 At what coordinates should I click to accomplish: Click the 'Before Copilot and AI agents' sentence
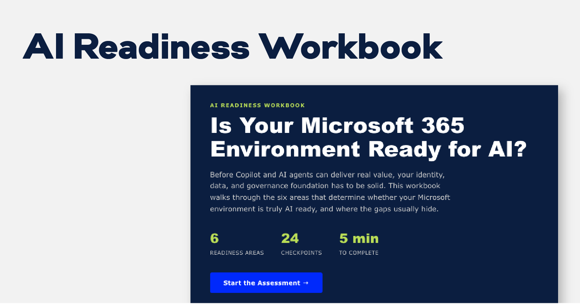(327, 175)
